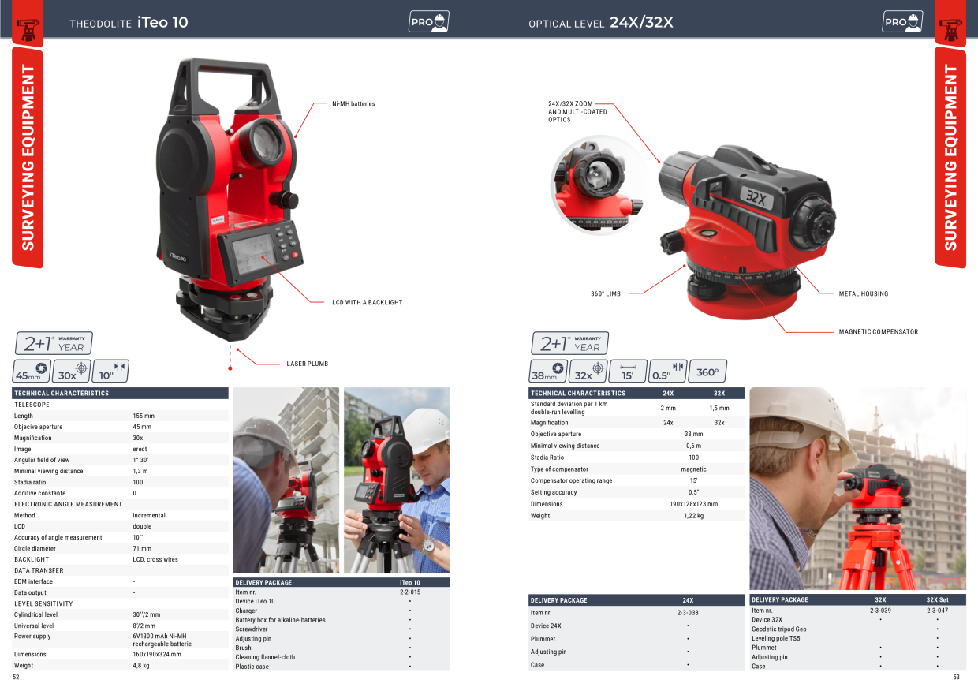Click the 360° limb spec icon

(707, 371)
